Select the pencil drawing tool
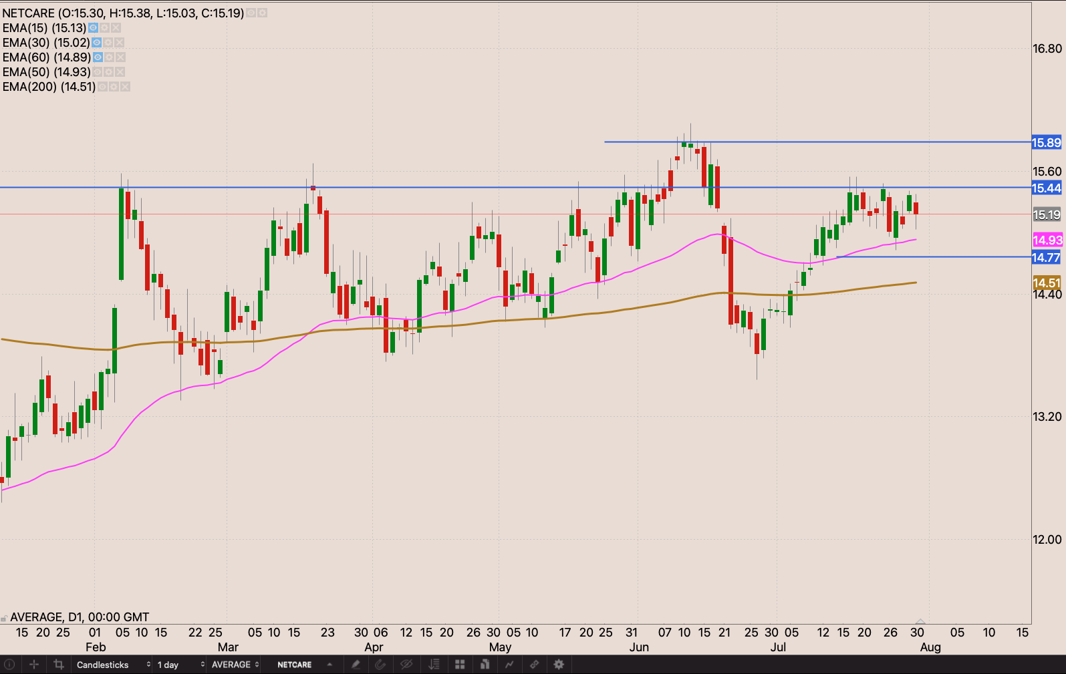1066x674 pixels. (356, 665)
